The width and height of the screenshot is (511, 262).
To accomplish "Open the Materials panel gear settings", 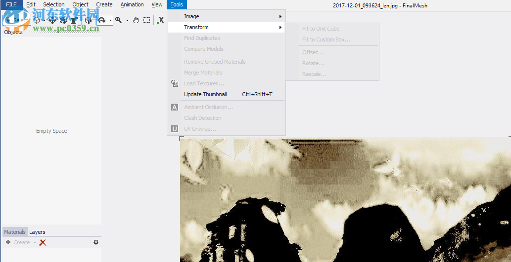I will point(96,242).
